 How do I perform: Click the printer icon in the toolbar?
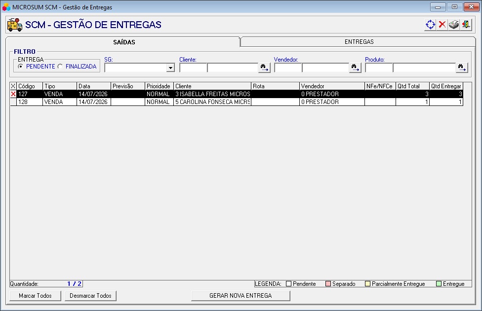tap(454, 25)
